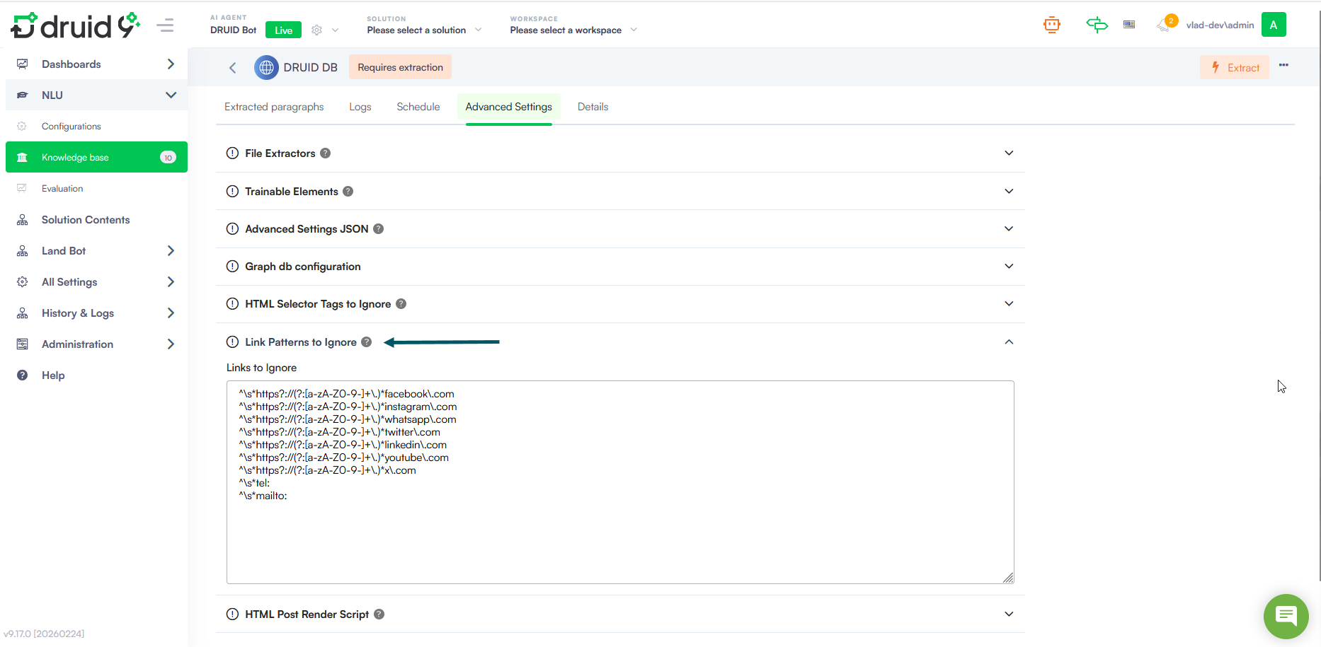
Task: Open the chat widget bubble
Action: [x=1286, y=616]
